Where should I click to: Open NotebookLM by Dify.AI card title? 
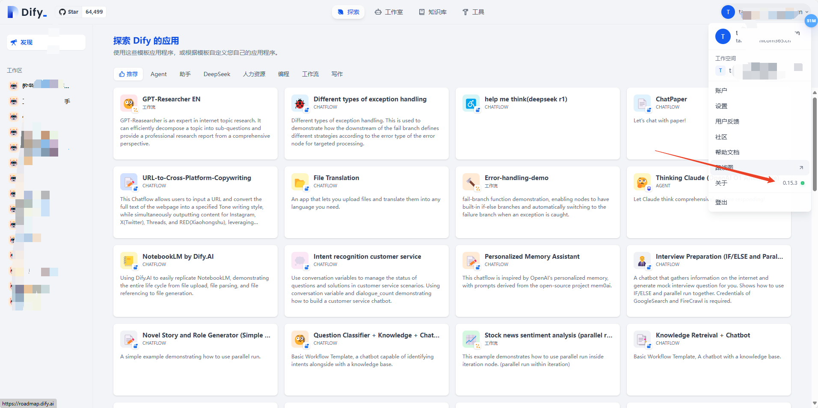pos(178,257)
